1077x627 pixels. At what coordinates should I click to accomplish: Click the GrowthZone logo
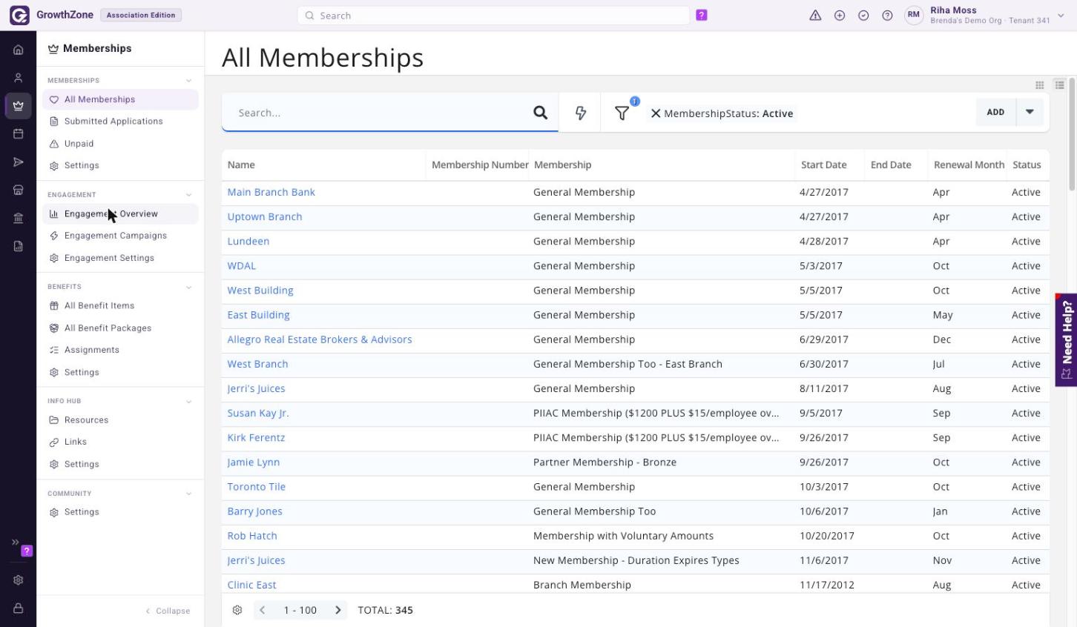(19, 15)
